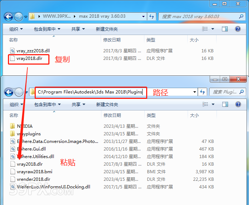The image size is (249, 205).
Task: Open the NVIDIA folder
Action: click(25, 126)
